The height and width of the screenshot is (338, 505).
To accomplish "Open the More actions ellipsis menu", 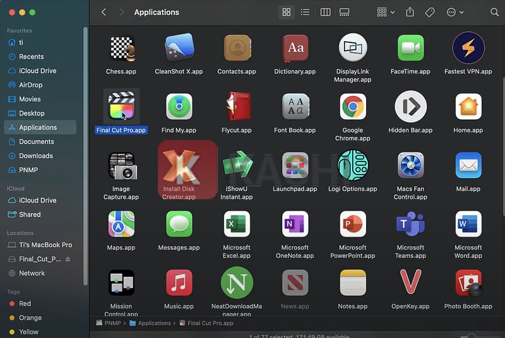I will tap(455, 12).
